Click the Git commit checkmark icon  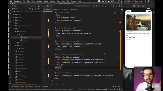108,6
